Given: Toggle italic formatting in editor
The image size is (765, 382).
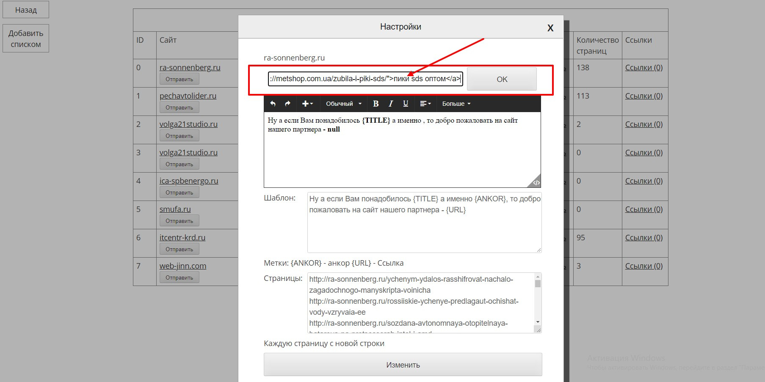Looking at the screenshot, I should tap(391, 104).
